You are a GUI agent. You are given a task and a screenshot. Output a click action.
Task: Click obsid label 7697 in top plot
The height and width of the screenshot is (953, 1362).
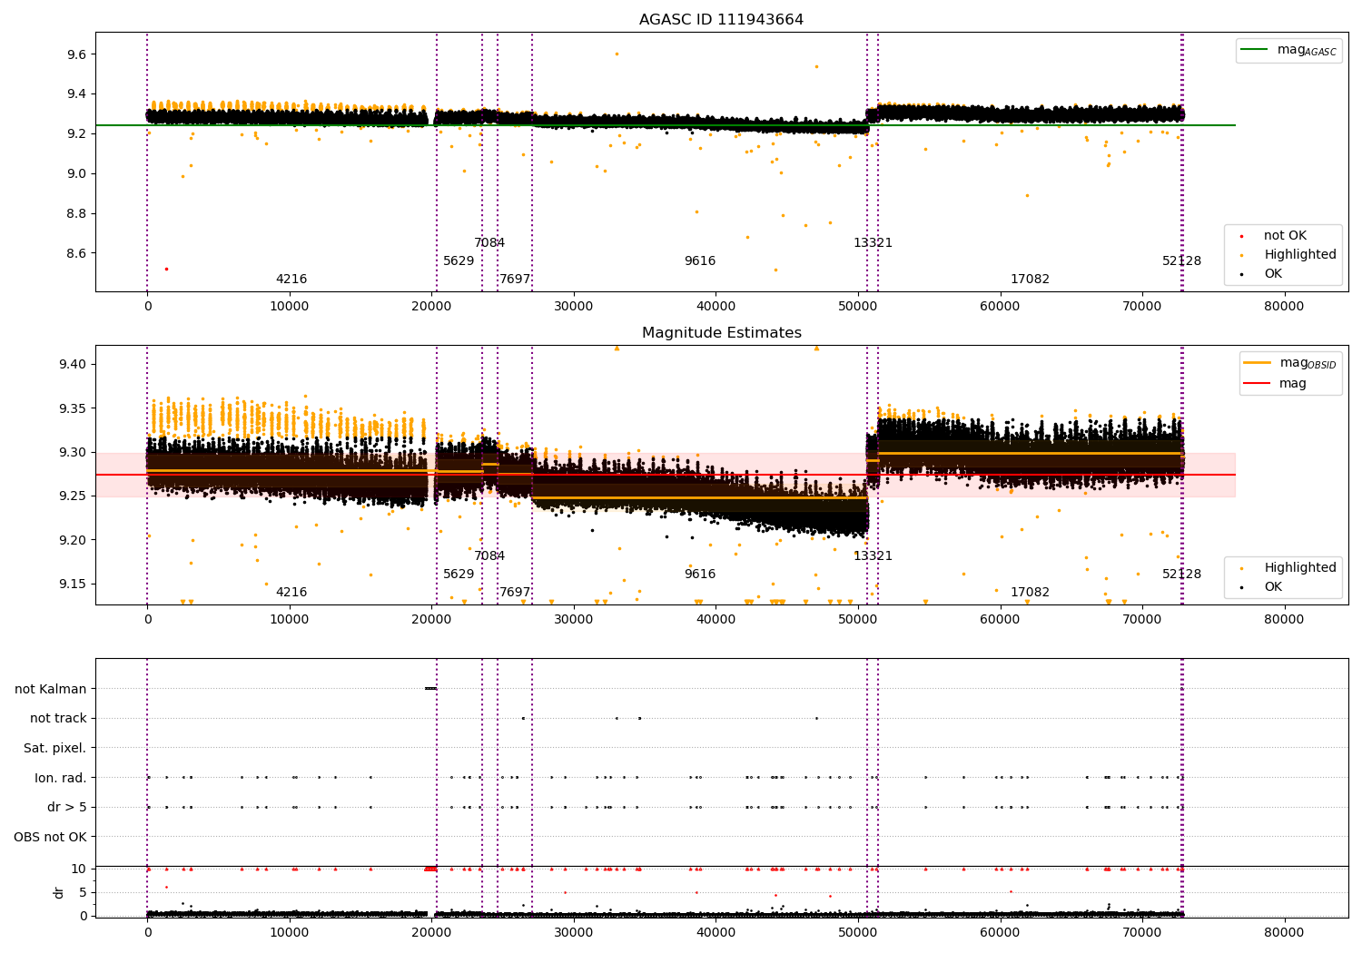pyautogui.click(x=515, y=280)
